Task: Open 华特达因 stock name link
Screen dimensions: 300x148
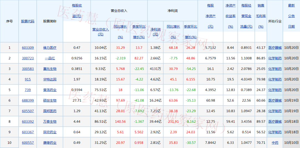Action: 50,79
